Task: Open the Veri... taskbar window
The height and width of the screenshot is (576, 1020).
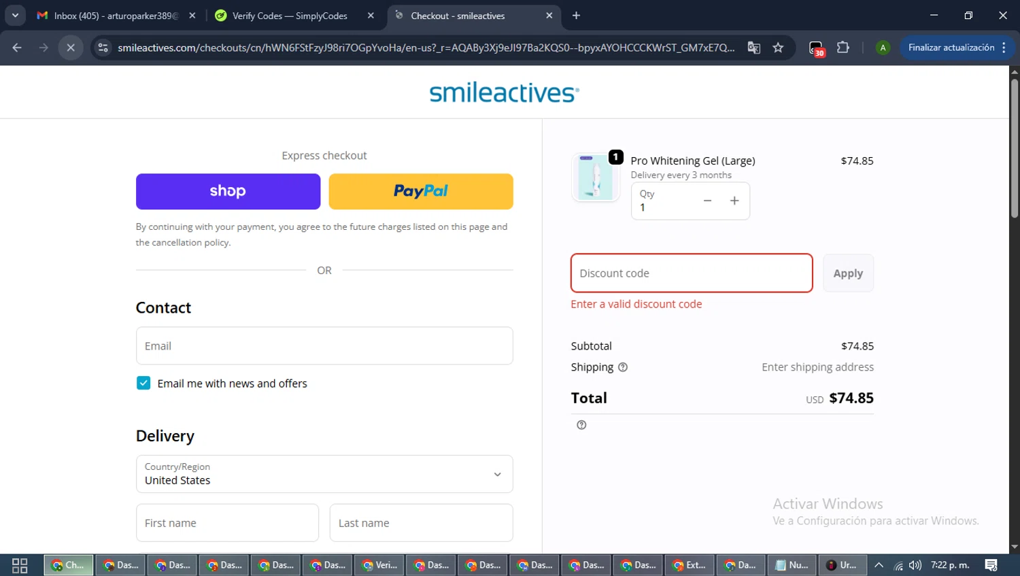Action: [379, 565]
